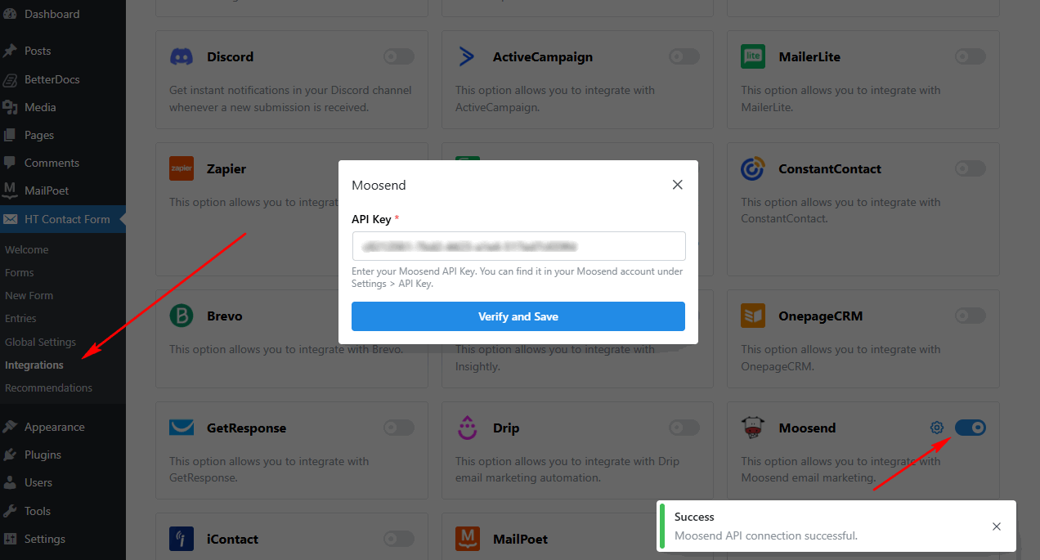The image size is (1040, 560).
Task: Disable the Moosend integration toggle
Action: click(970, 427)
